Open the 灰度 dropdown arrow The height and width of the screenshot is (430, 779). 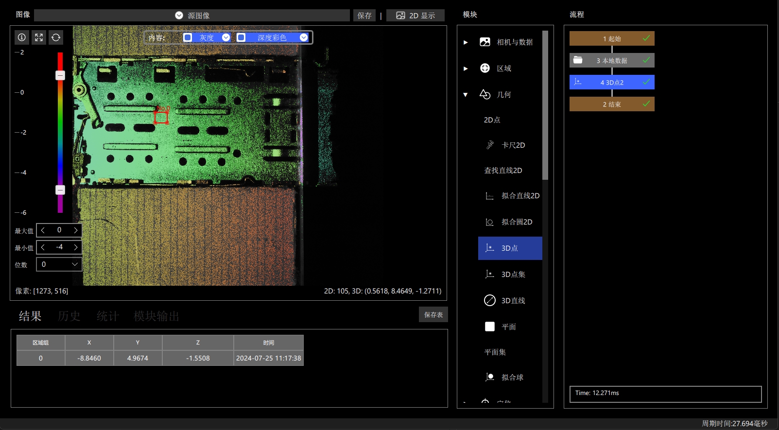point(226,37)
